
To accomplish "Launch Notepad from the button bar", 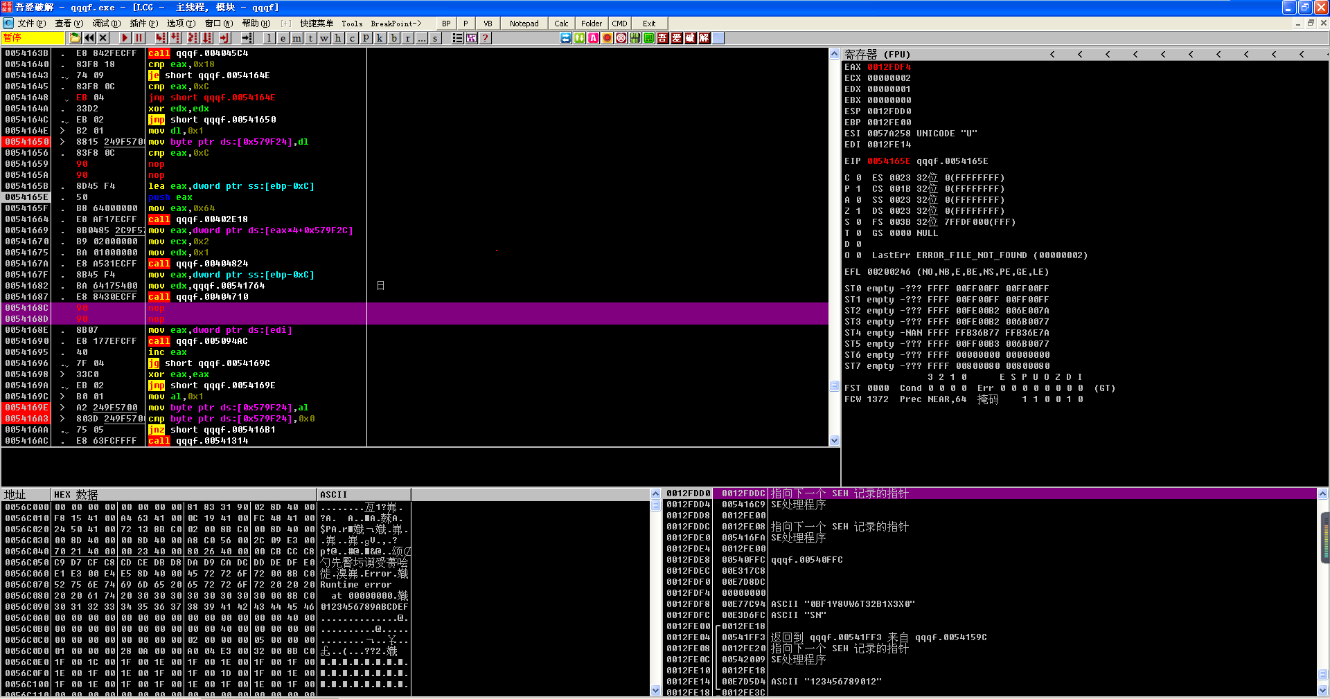I will 524,24.
